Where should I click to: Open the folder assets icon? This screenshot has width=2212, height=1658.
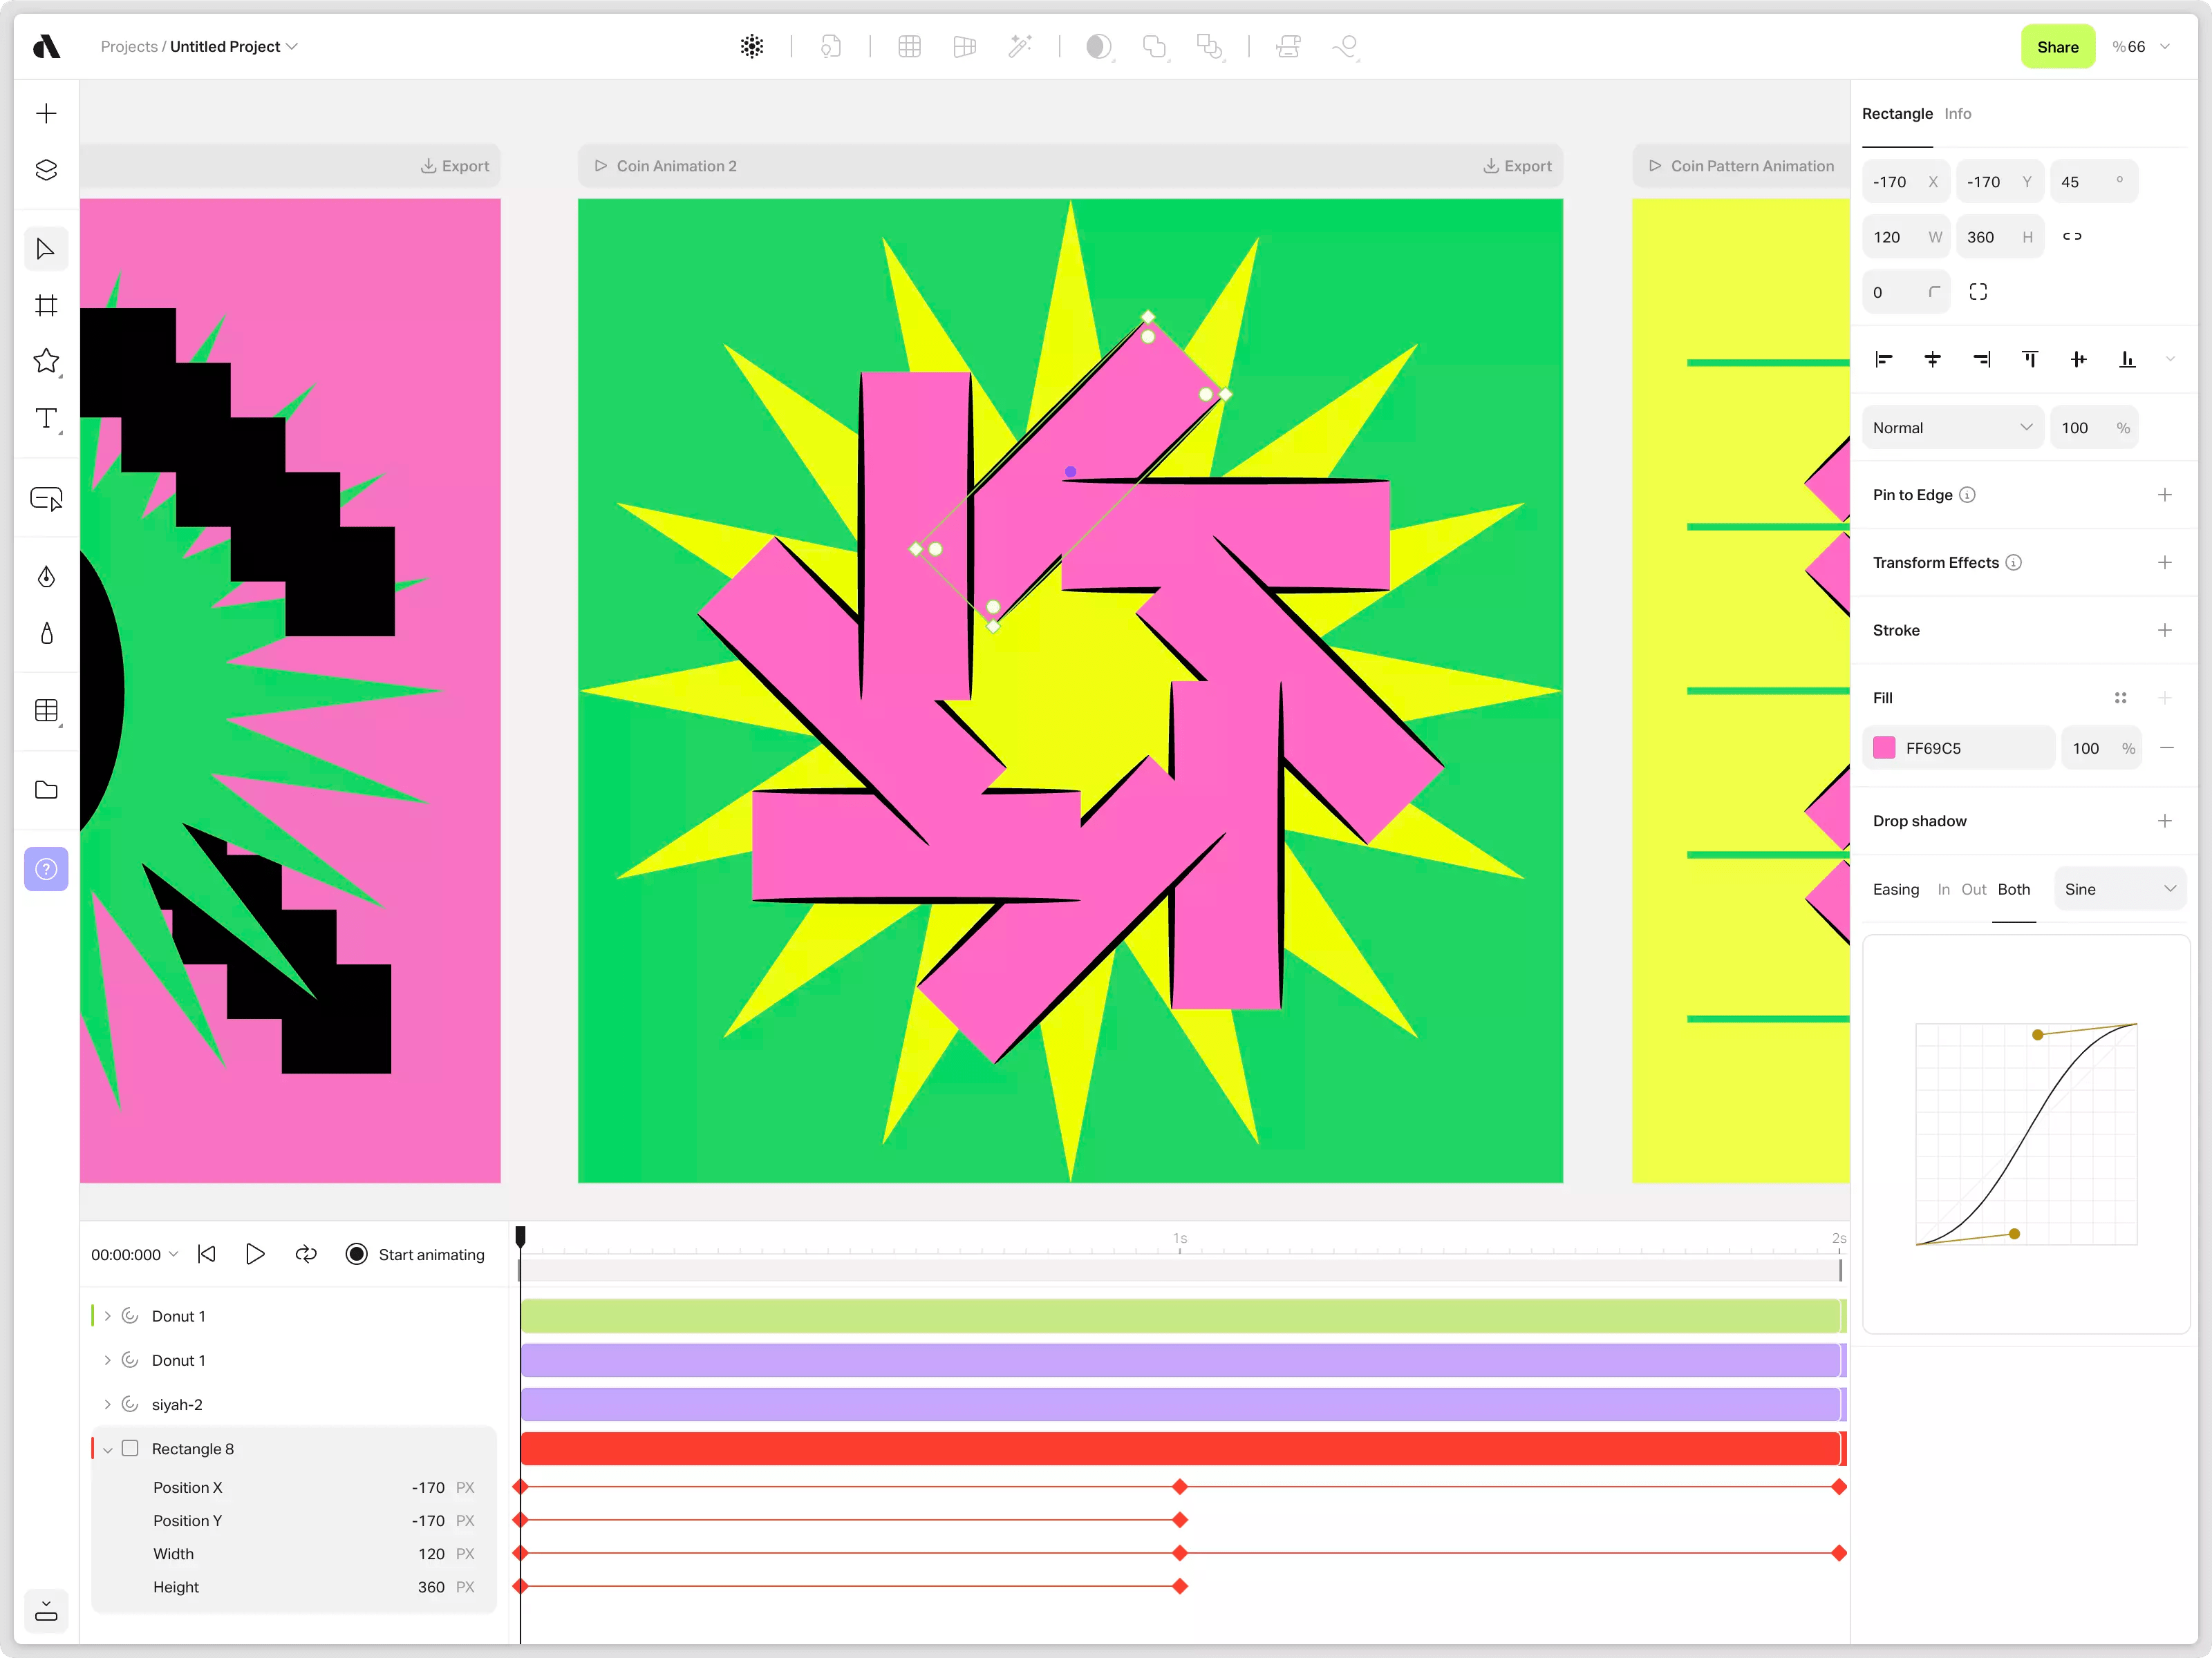pos(46,790)
